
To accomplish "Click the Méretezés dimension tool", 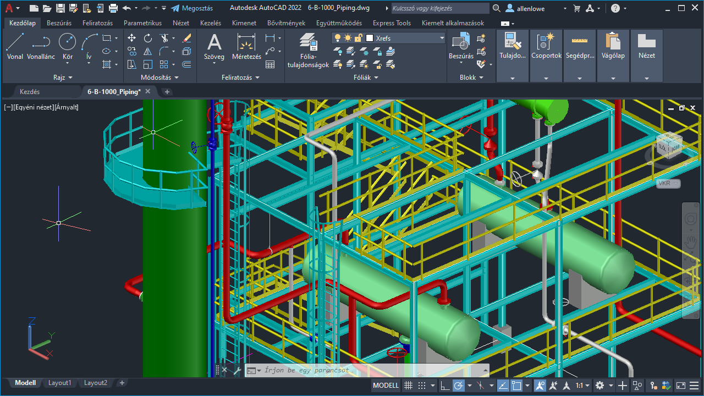I will (246, 46).
